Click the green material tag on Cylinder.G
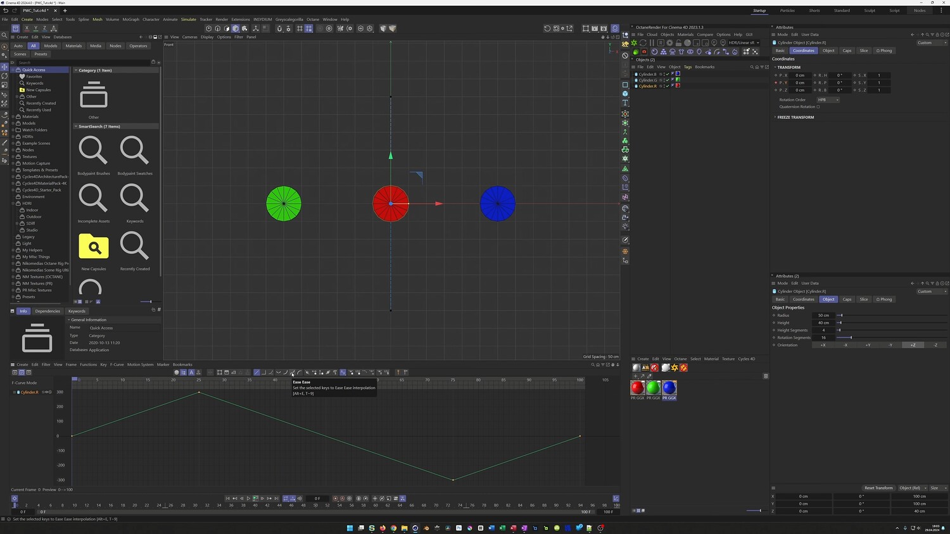The width and height of the screenshot is (950, 534). tap(678, 80)
